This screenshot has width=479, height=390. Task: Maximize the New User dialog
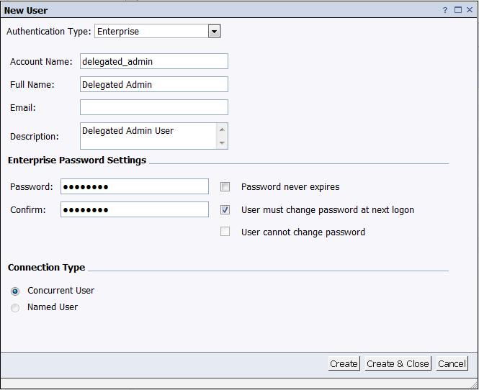tap(457, 11)
